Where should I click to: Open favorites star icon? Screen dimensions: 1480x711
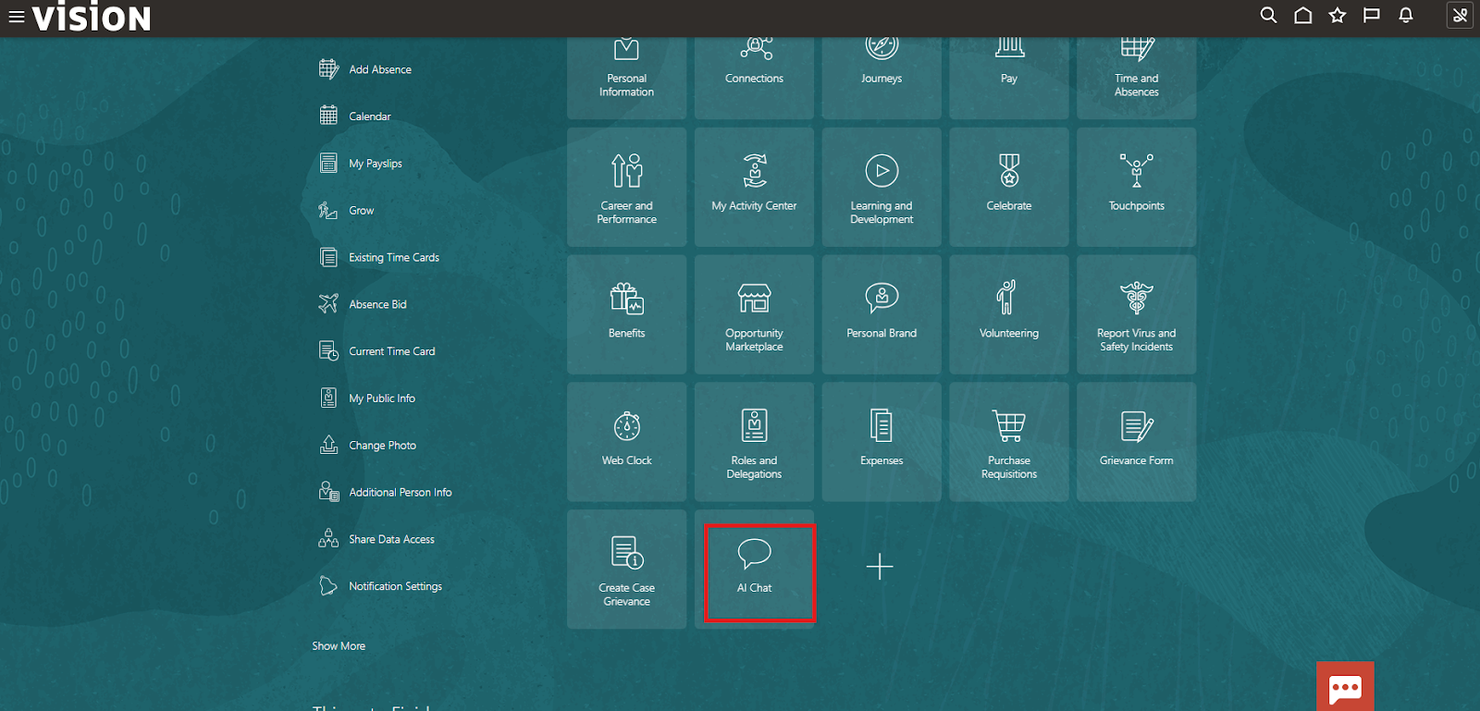pos(1337,16)
